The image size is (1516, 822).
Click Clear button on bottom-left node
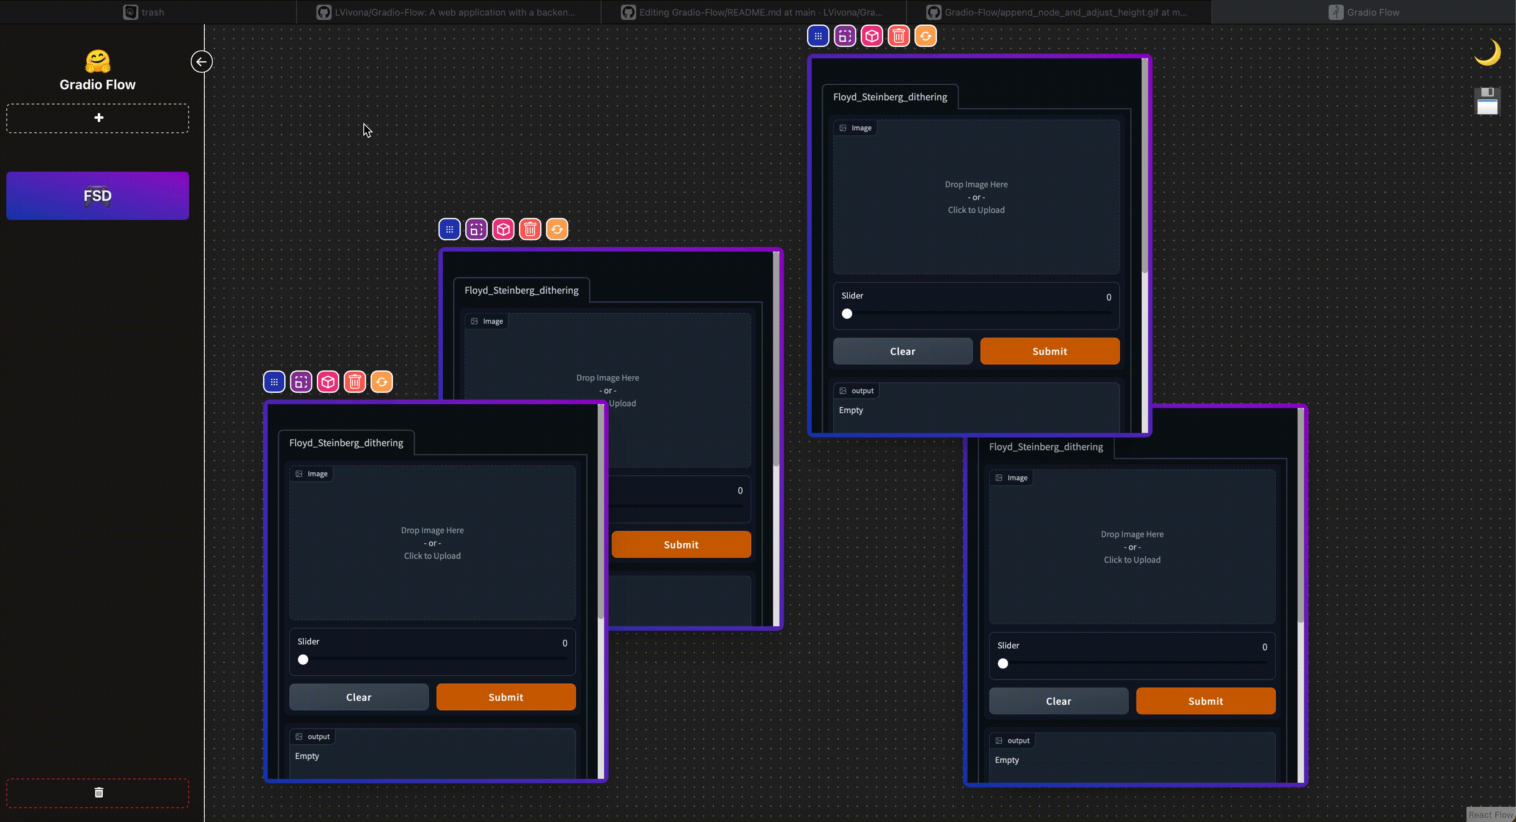[x=359, y=696]
